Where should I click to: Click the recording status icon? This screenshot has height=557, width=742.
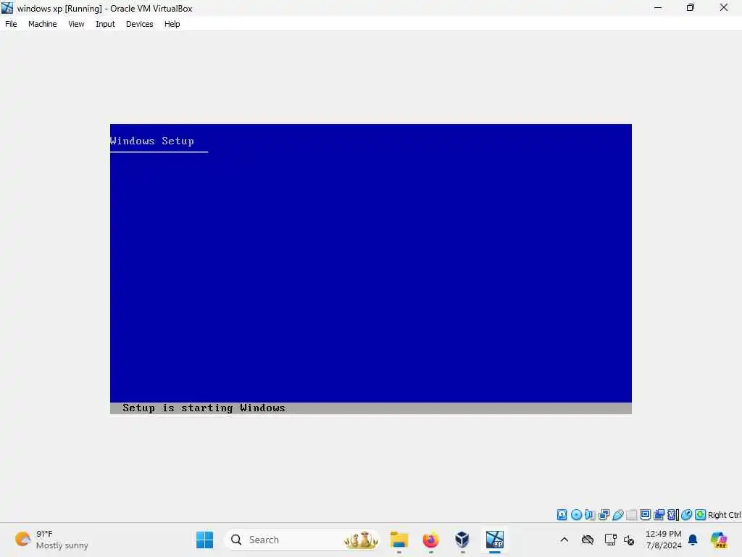[x=659, y=515]
